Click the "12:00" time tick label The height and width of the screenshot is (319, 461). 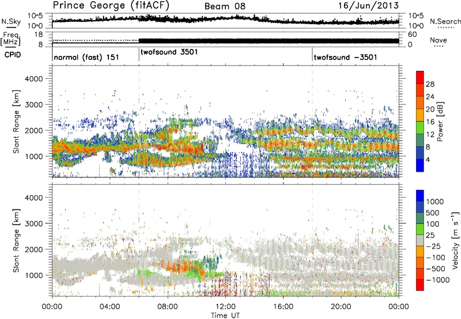pos(225,307)
